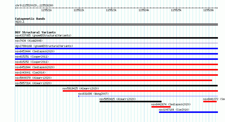Screen dimensions: 225x122
Task: Click the DGV Structural Variants track title
Action: point(35,32)
